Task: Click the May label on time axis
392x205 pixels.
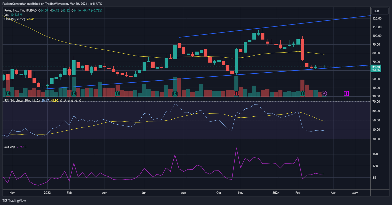Action: tap(355, 193)
